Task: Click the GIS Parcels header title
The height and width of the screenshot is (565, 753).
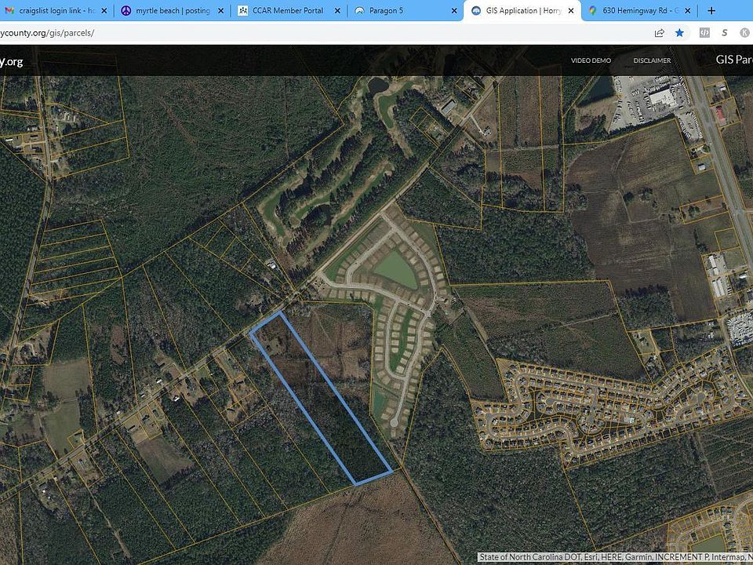Action: (x=734, y=60)
